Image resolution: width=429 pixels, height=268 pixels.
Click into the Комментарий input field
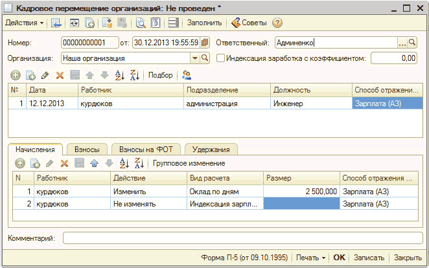242,238
